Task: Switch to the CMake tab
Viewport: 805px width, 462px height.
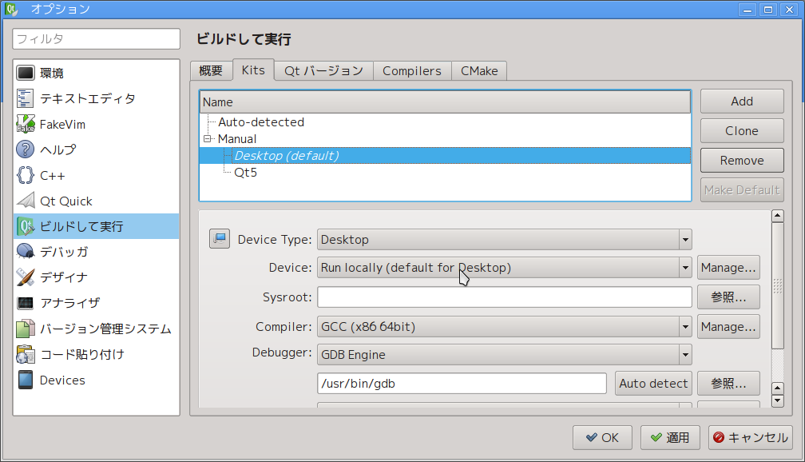Action: [479, 70]
